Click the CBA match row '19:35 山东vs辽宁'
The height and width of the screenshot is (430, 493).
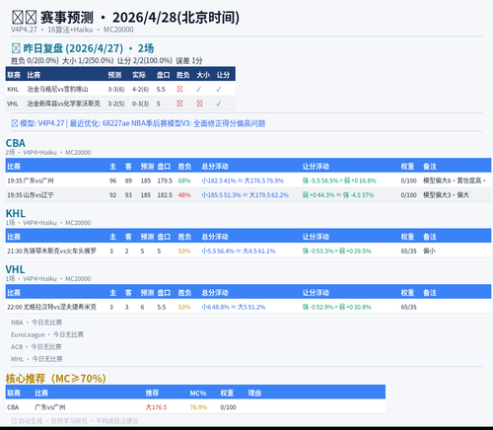(248, 195)
